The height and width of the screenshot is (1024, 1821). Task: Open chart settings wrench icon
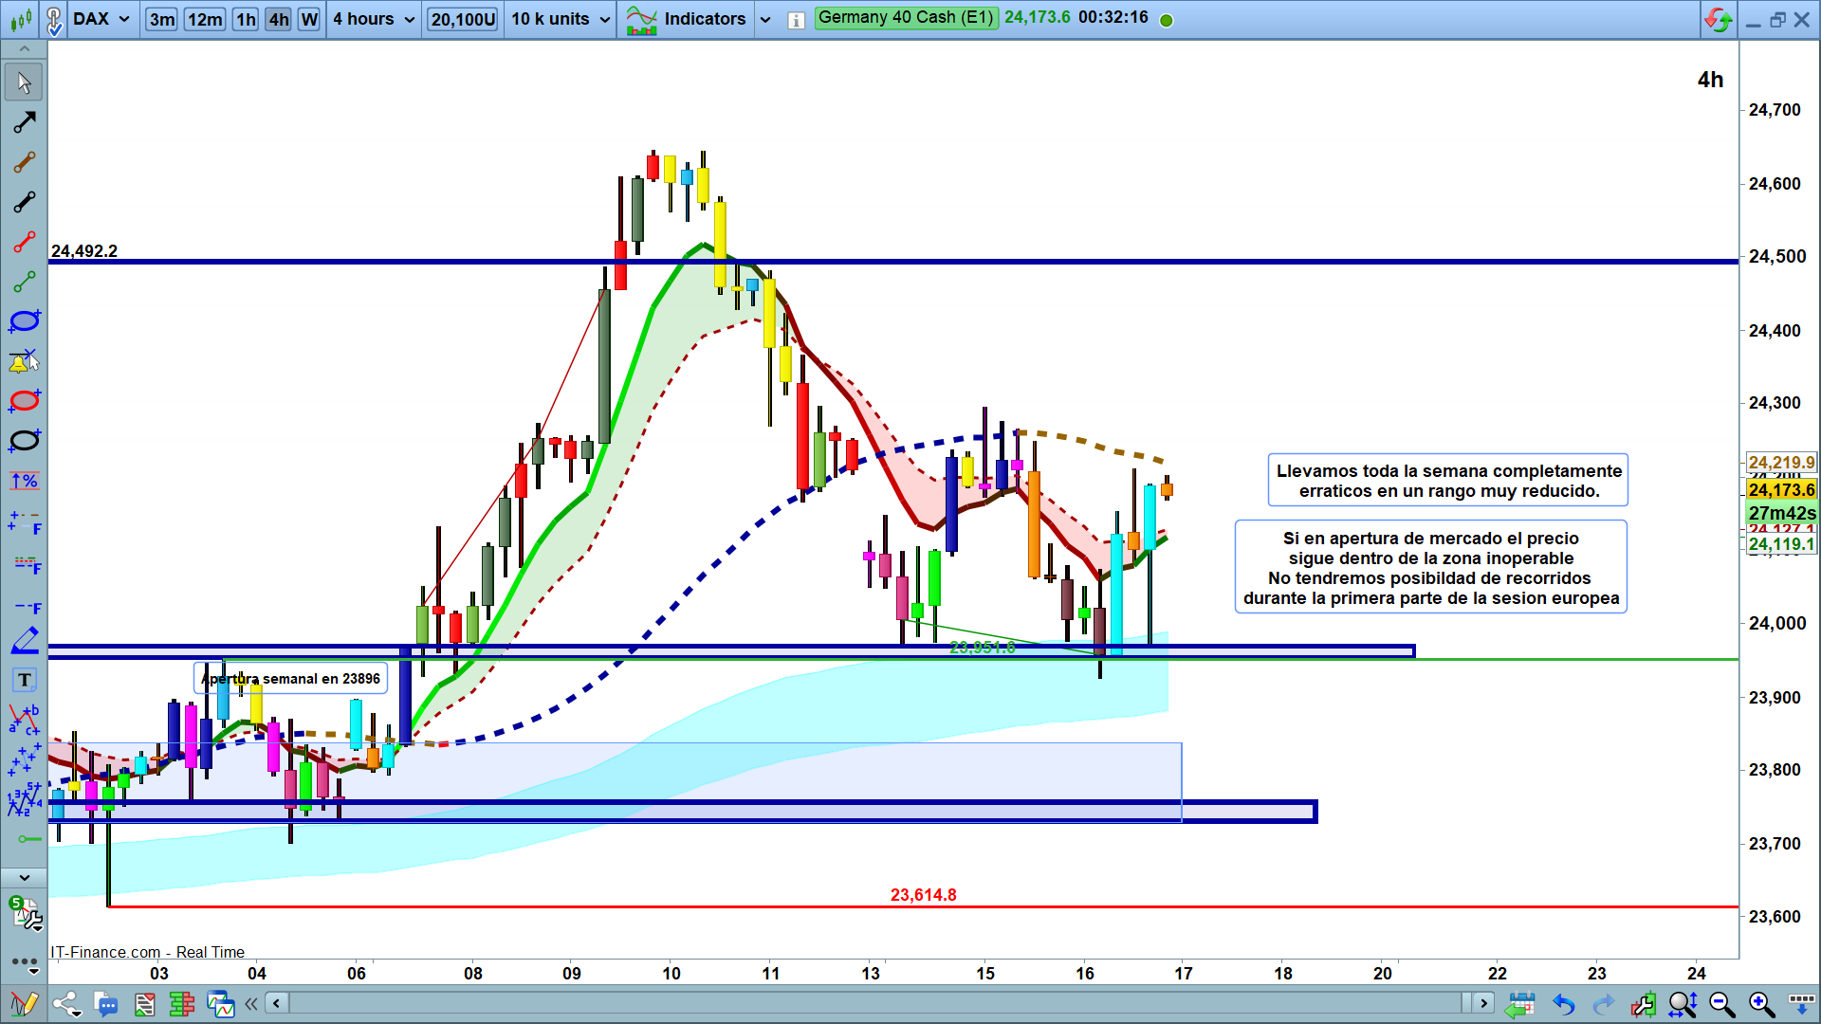click(1643, 1004)
